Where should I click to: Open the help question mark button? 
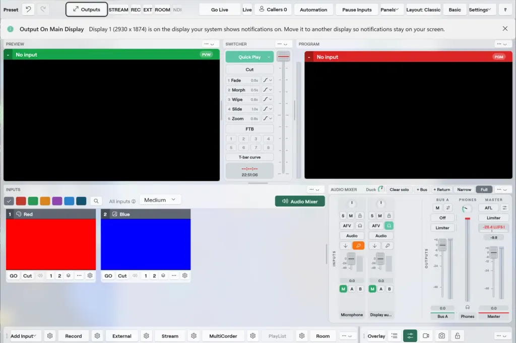[505, 10]
